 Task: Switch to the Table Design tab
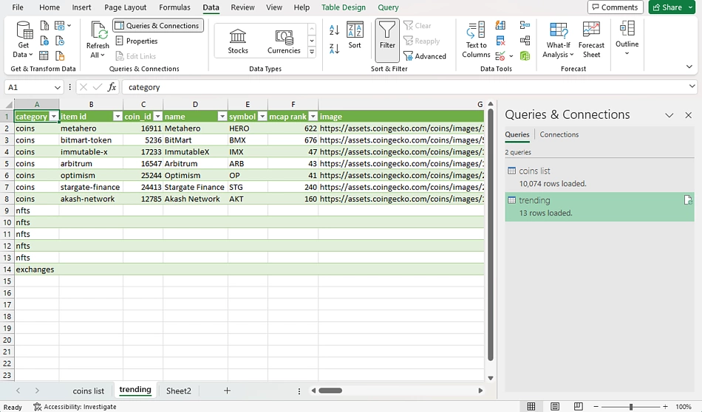344,7
